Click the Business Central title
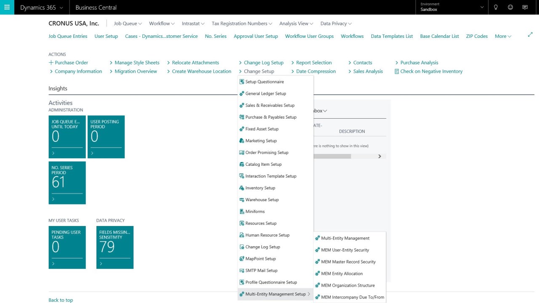The width and height of the screenshot is (539, 303). pos(96,8)
